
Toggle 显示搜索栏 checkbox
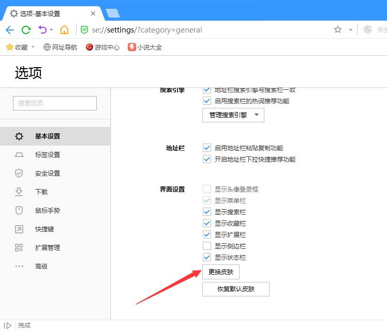[x=207, y=212]
